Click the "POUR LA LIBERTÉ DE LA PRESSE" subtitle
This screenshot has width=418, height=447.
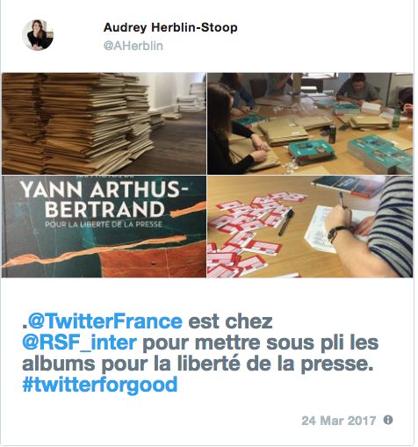click(104, 225)
